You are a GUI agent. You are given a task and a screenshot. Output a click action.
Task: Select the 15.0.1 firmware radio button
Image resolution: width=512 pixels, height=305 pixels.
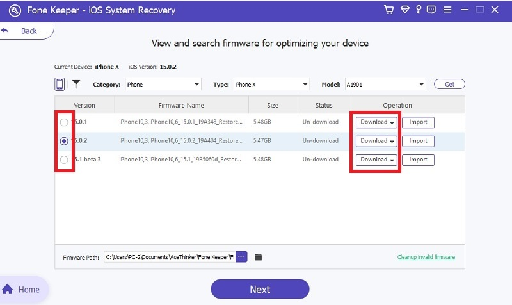pyautogui.click(x=64, y=122)
